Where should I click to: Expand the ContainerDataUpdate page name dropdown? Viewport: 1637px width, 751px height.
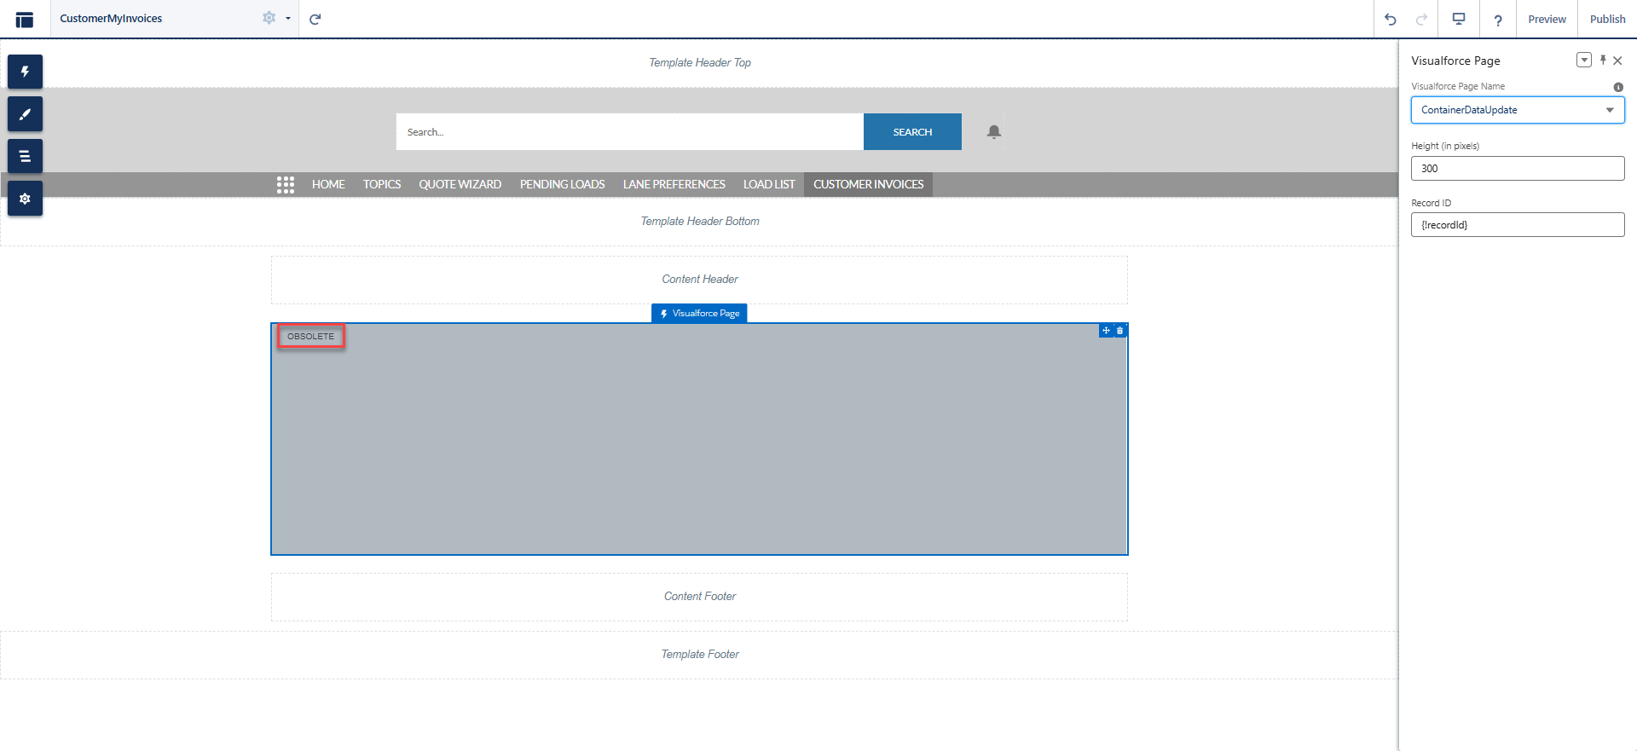[1518, 110]
